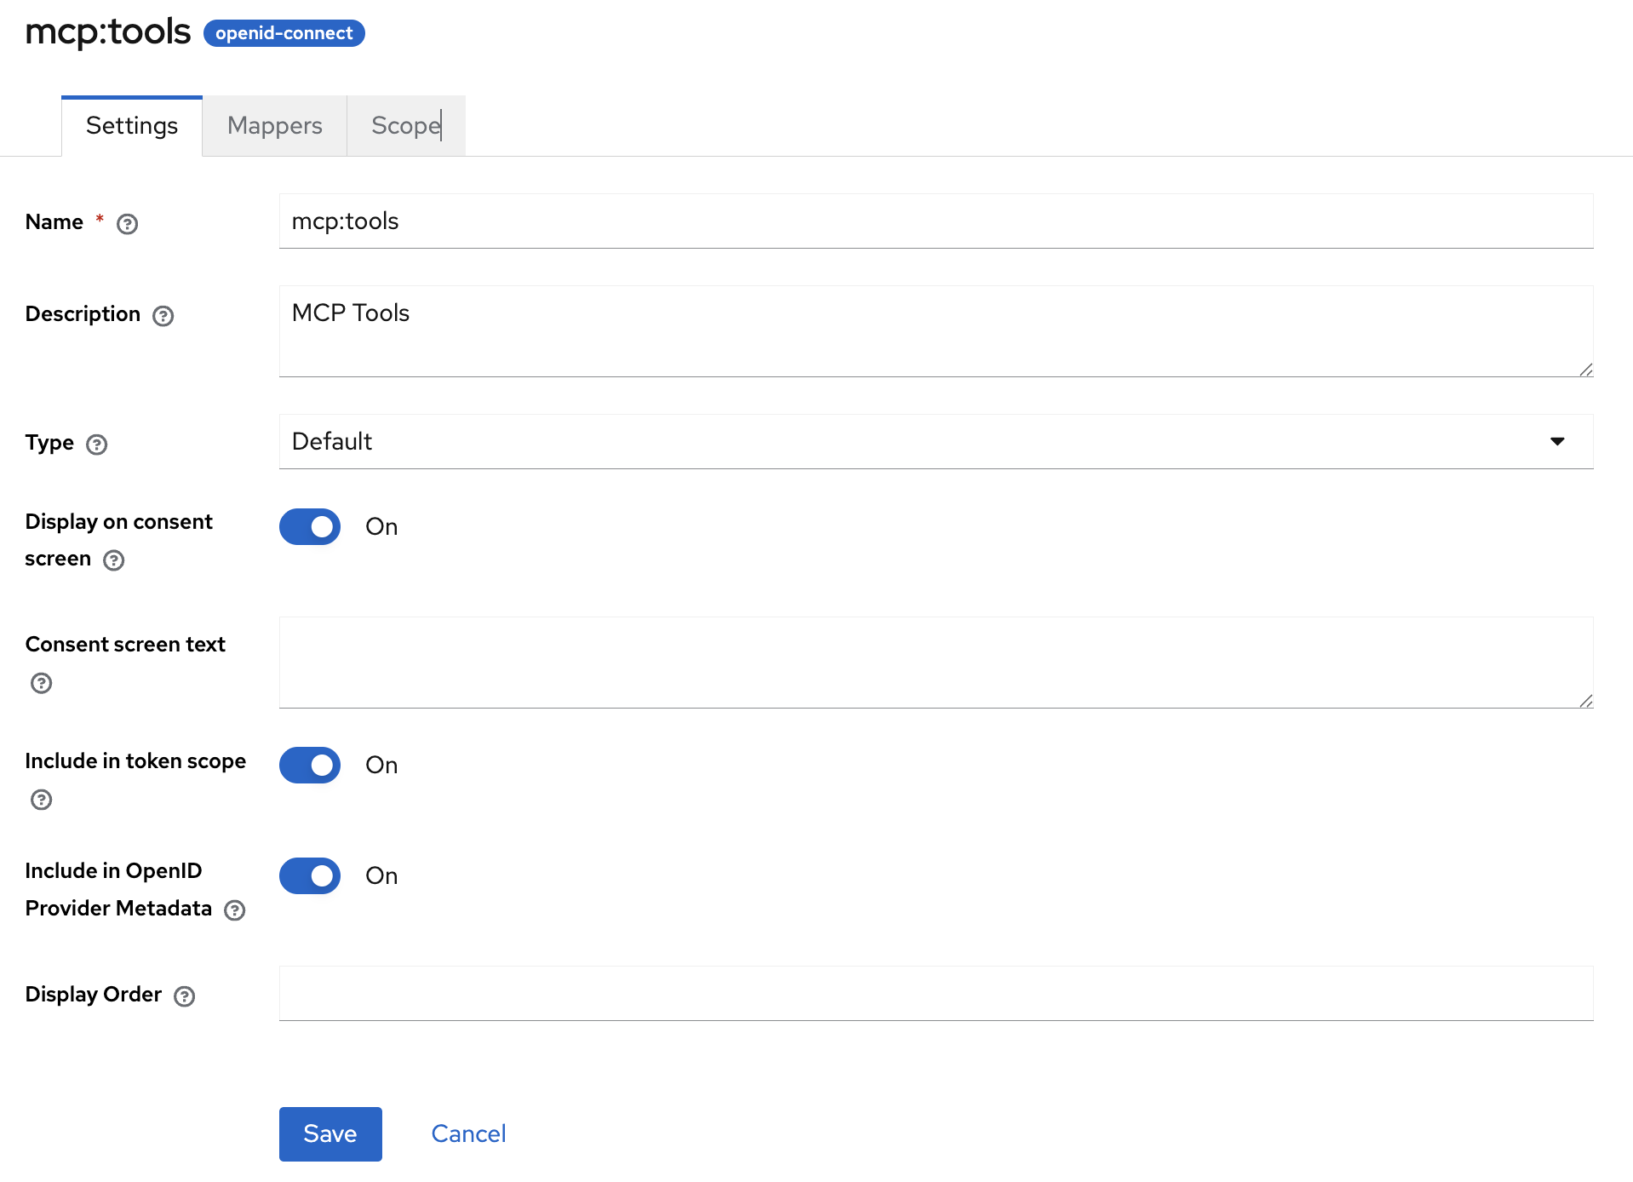1633x1182 pixels.
Task: Show help for Include in OpenID Provider Metadata
Action: coord(234,910)
